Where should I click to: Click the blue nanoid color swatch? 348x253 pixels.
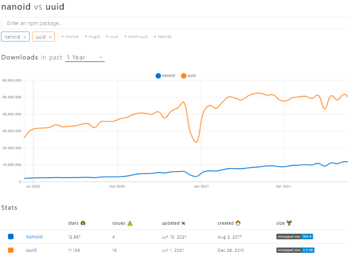click(x=11, y=237)
